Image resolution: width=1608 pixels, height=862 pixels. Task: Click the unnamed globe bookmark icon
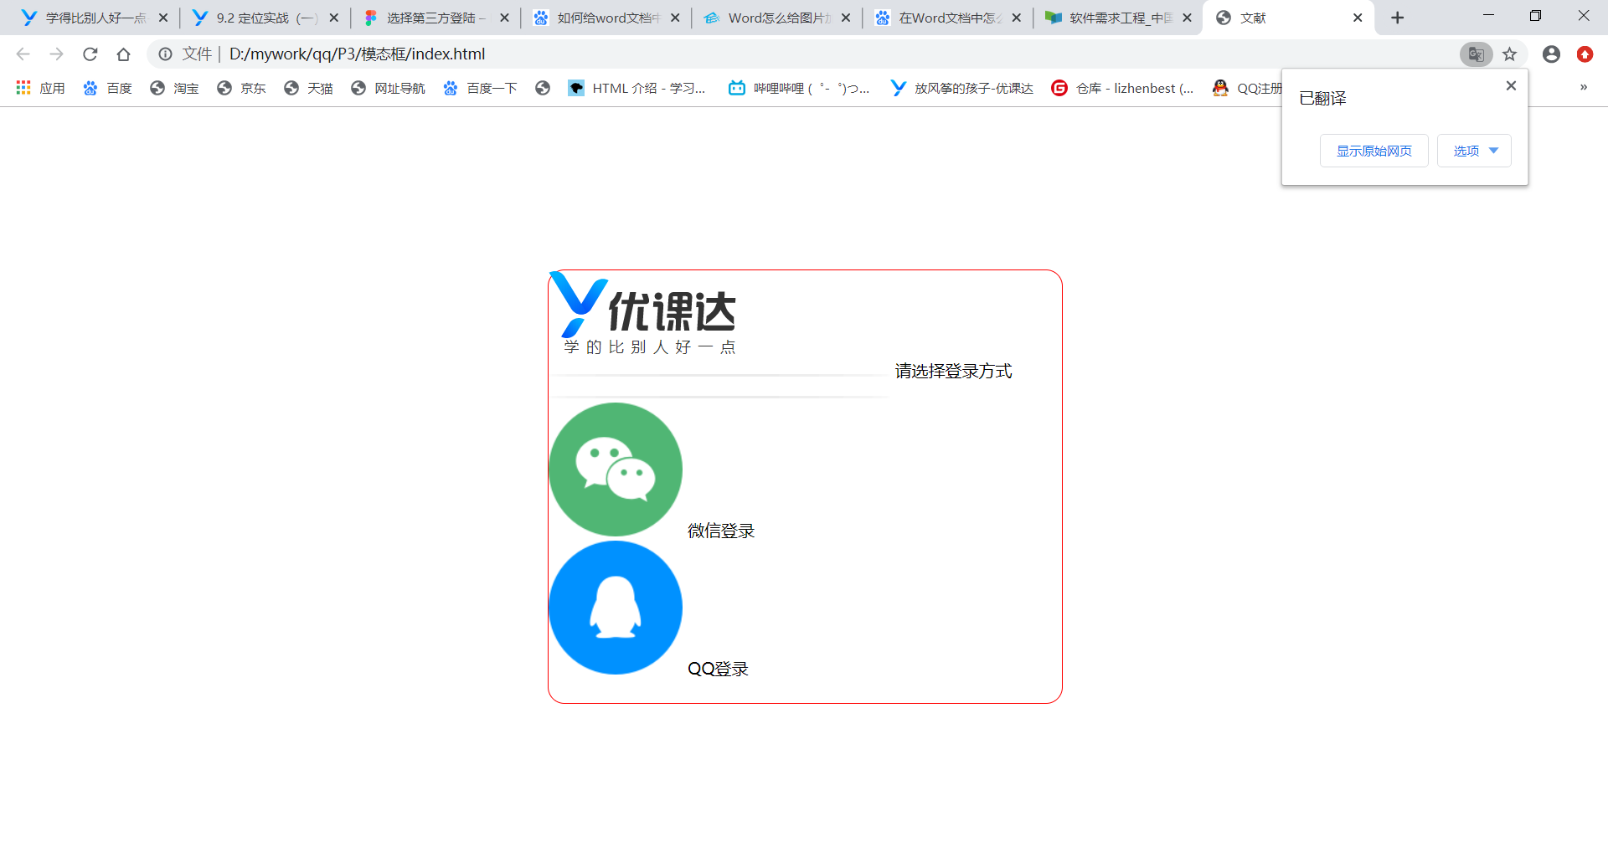[543, 88]
